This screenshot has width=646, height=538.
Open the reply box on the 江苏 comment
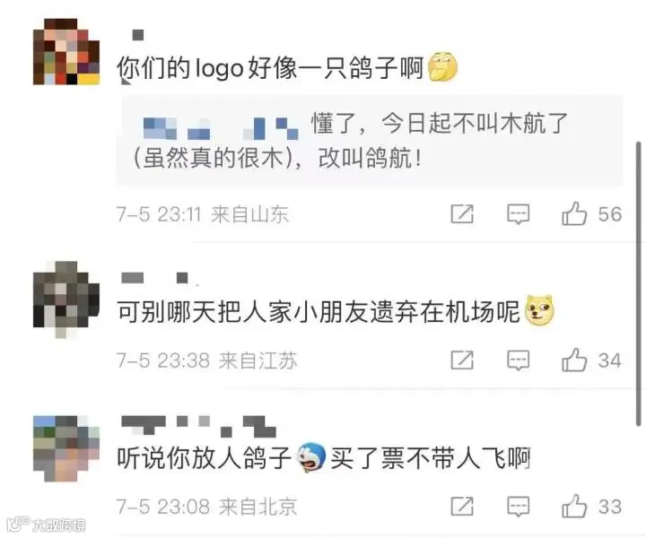(x=518, y=360)
